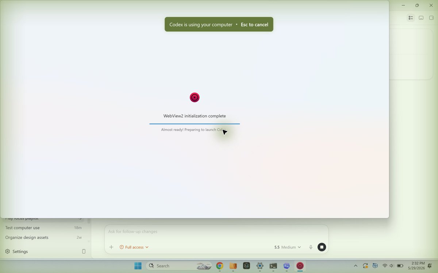
Task: Restore down the Codex window
Action: [x=417, y=5]
